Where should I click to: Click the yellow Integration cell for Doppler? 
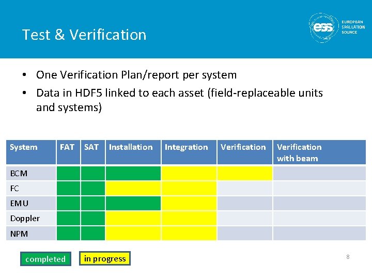(189, 218)
